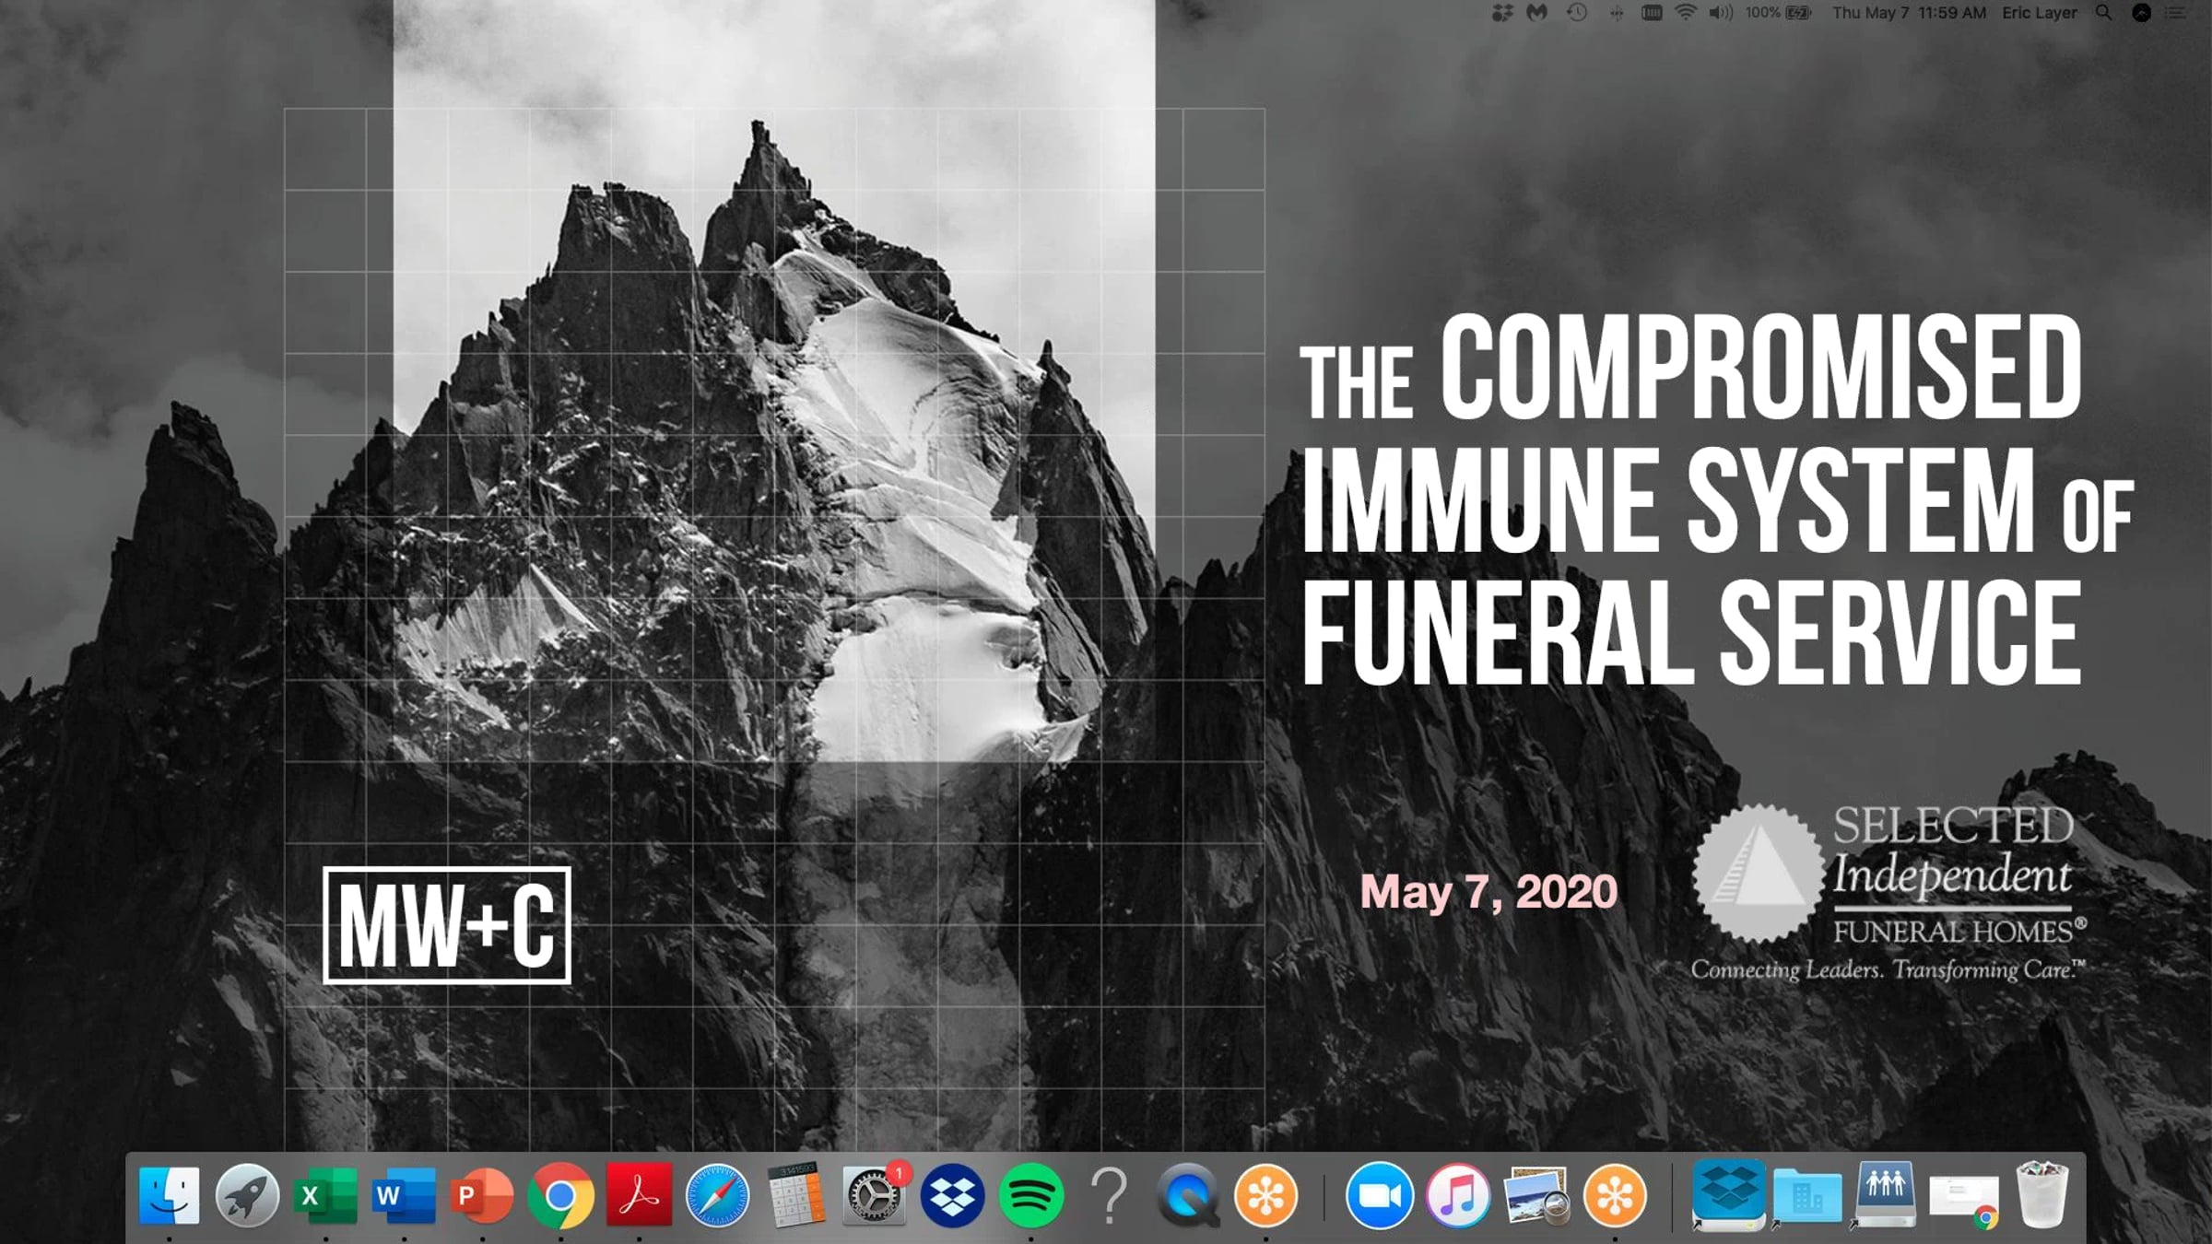Open Adobe Acrobat from the Dock
The height and width of the screenshot is (1244, 2212).
coord(639,1195)
